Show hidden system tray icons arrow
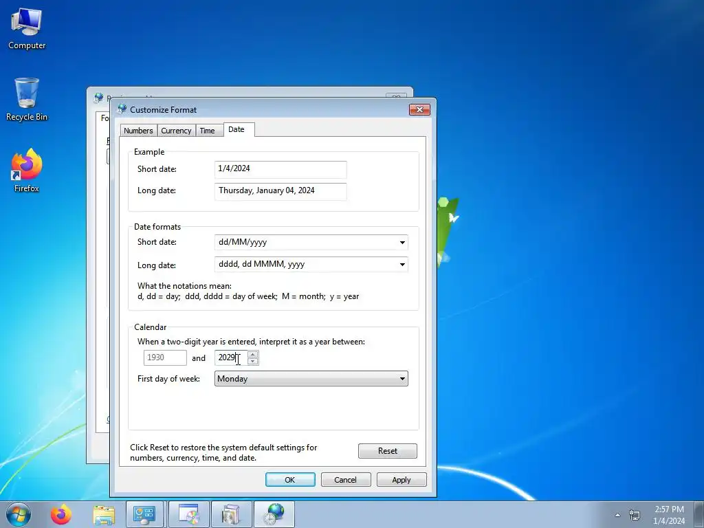Screen dimensions: 704x528 point(617,515)
